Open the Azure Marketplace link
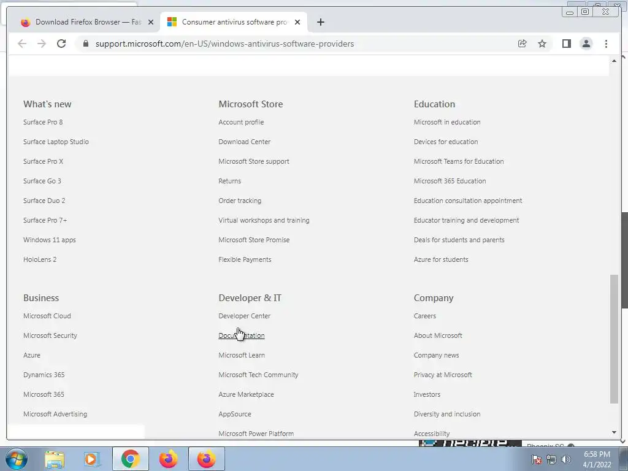 point(247,394)
